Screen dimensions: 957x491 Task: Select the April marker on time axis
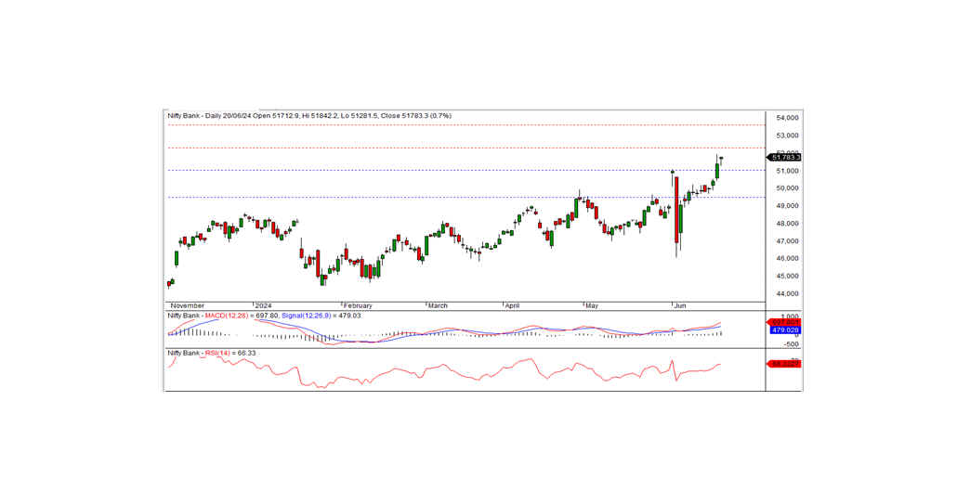512,305
